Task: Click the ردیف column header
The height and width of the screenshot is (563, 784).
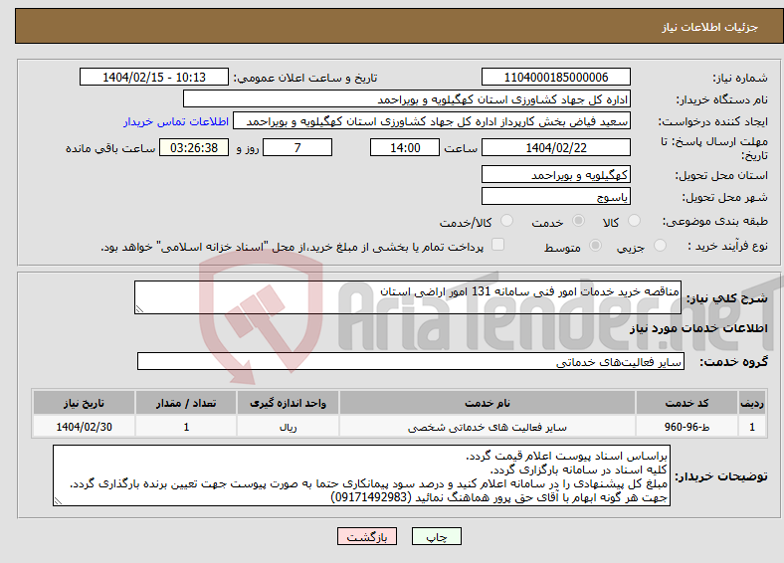Action: [x=752, y=403]
